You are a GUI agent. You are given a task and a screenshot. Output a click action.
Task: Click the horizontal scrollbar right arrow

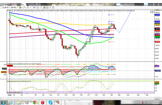tap(161, 98)
